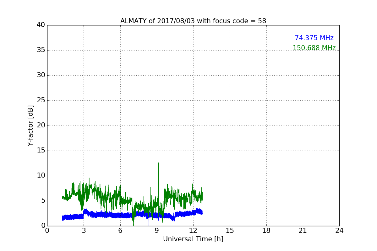Viewport: 377px width, 251px height.
Task: Click the x-axis tick label '18'
Action: [266, 230]
